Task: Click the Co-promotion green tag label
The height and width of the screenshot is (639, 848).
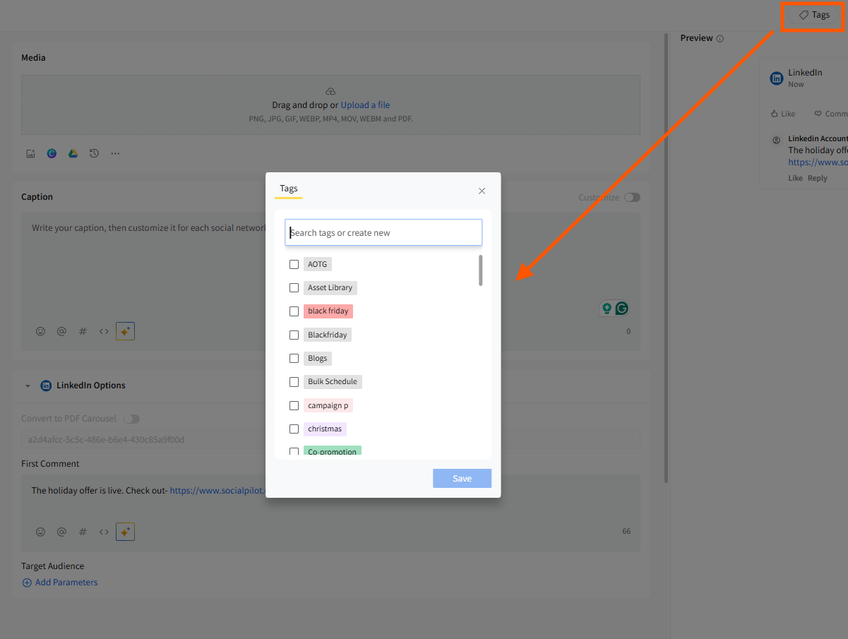Action: 333,451
